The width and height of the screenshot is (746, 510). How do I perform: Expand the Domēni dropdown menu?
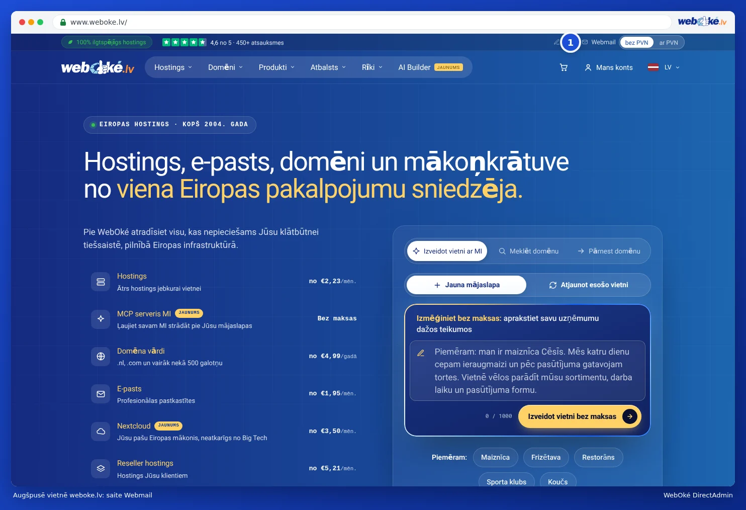(225, 67)
